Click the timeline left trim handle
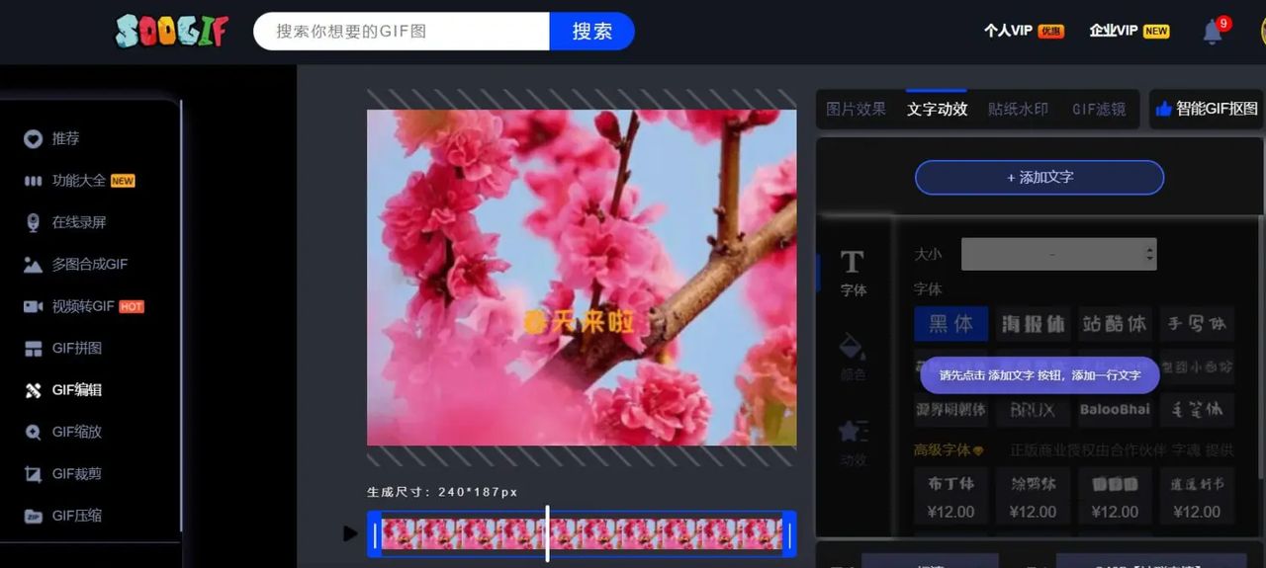The height and width of the screenshot is (568, 1266). tap(374, 534)
